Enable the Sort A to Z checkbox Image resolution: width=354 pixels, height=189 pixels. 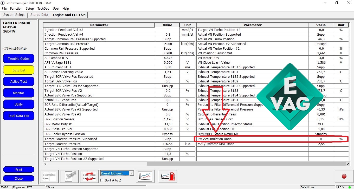point(102,180)
